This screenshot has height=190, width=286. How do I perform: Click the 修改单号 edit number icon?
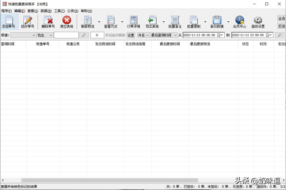click(28, 20)
